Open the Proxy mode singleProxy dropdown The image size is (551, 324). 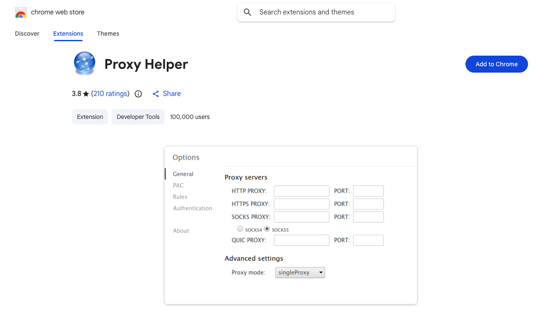[x=300, y=273]
